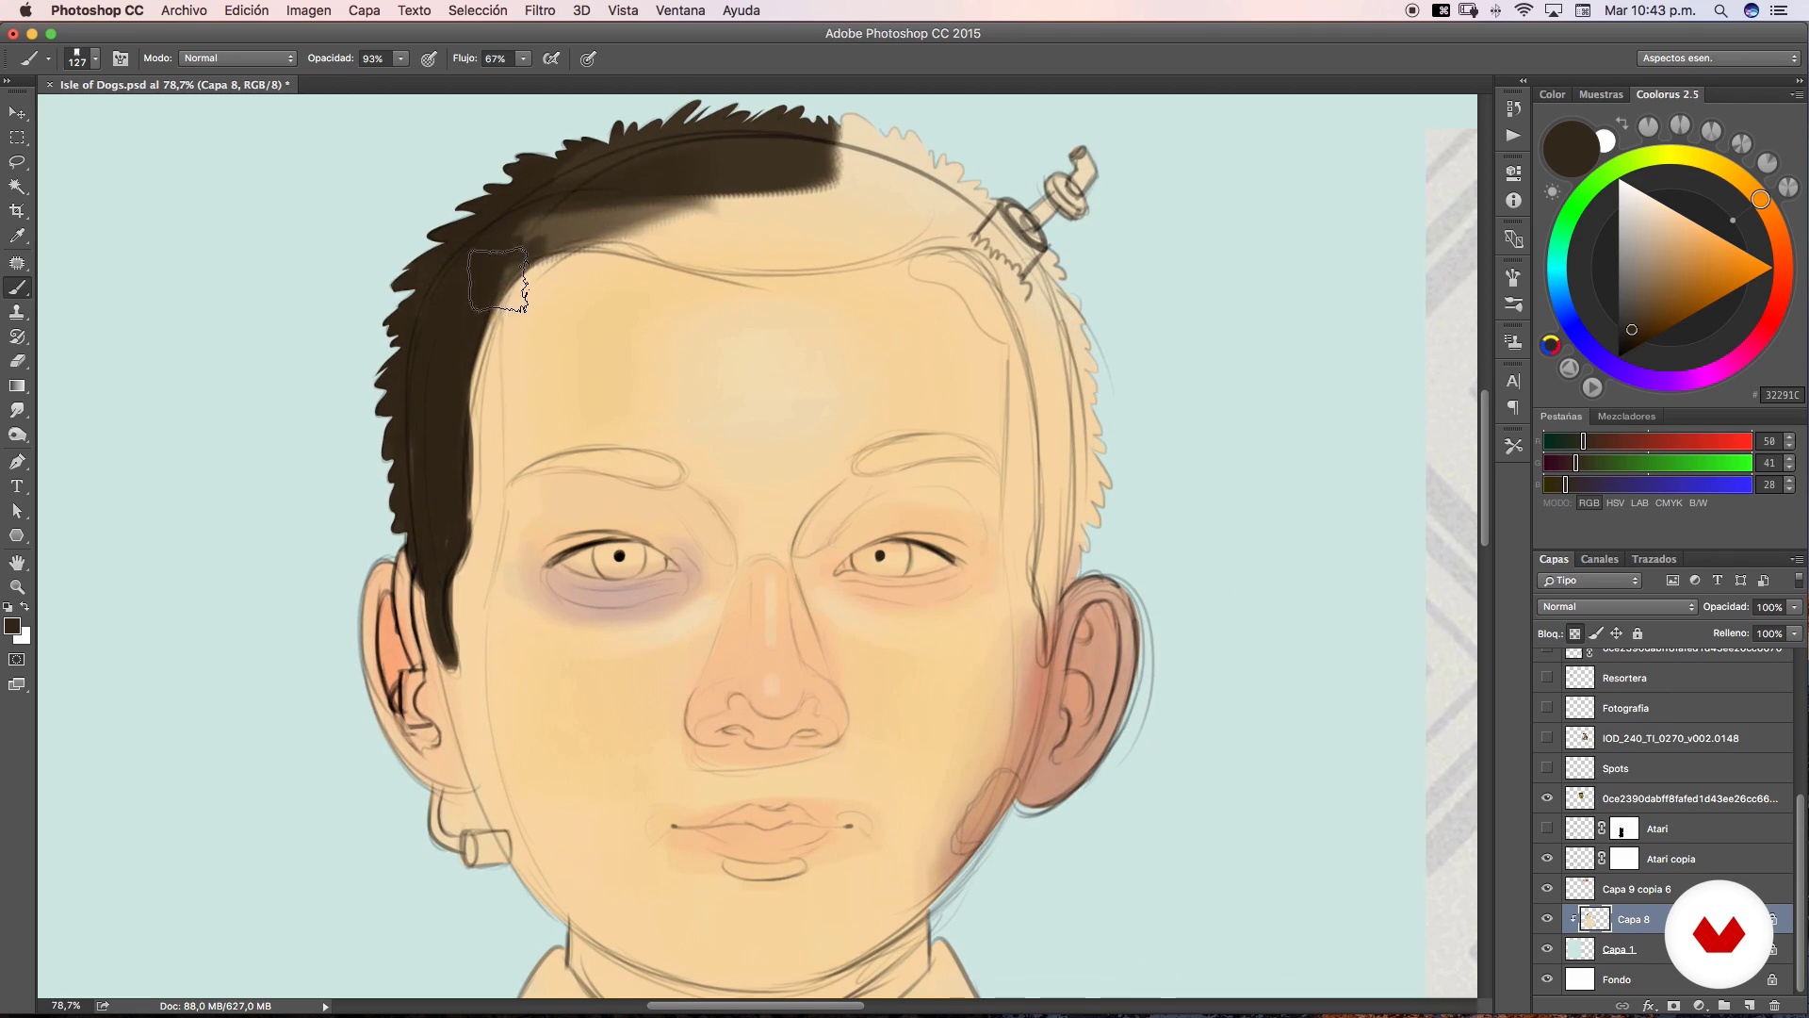Open the Mezcladores tab

1626,417
